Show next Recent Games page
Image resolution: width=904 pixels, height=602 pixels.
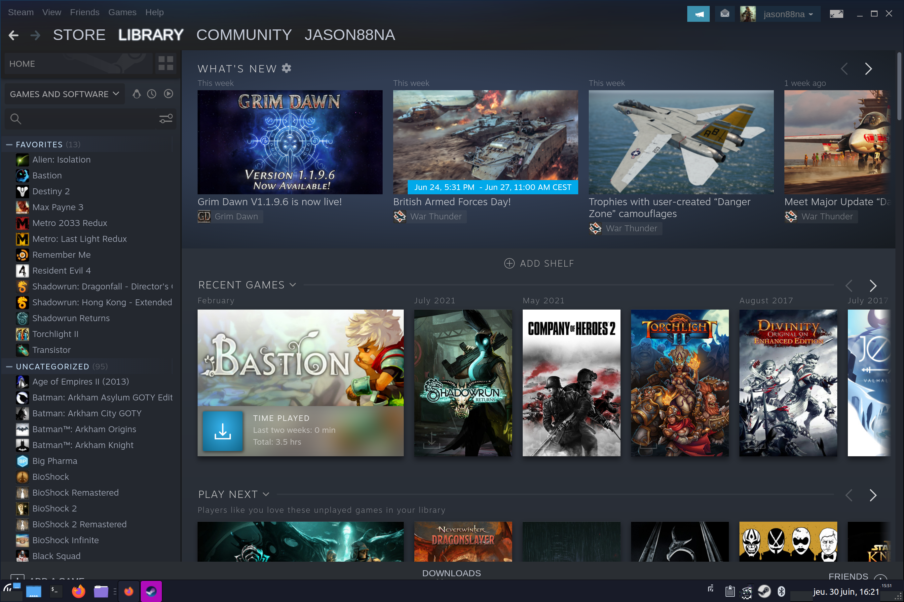point(873,286)
